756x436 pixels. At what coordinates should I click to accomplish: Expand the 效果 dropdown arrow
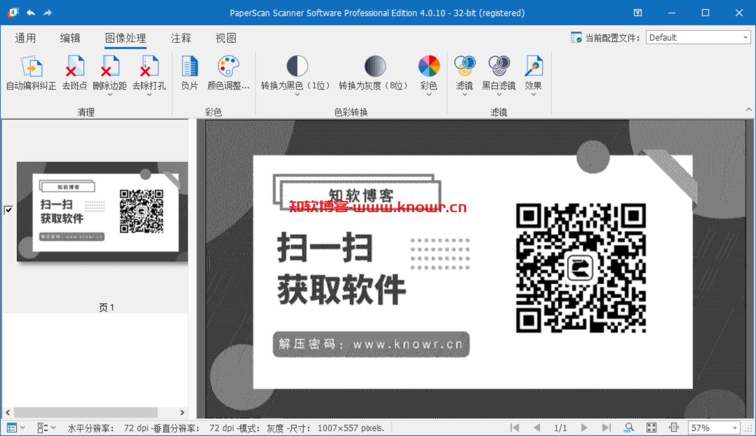[x=533, y=95]
